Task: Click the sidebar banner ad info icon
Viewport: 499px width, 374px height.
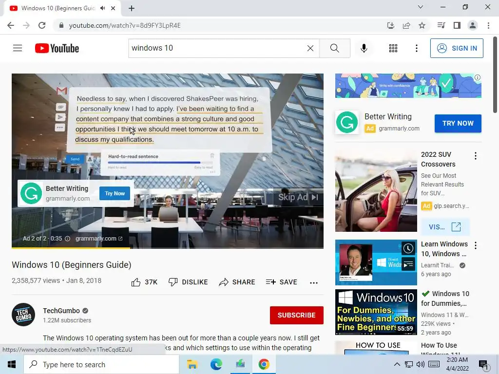Action: coord(478,77)
